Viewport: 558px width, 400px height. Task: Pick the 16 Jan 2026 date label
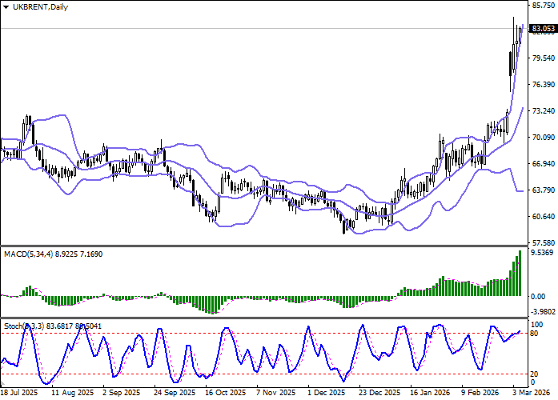428,394
